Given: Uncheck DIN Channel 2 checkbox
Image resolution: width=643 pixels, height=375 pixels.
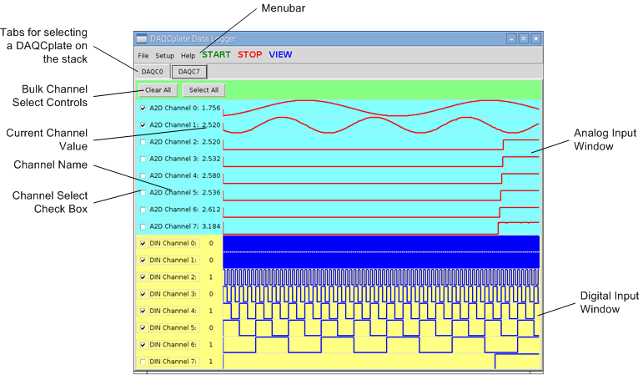Looking at the screenshot, I should [143, 277].
